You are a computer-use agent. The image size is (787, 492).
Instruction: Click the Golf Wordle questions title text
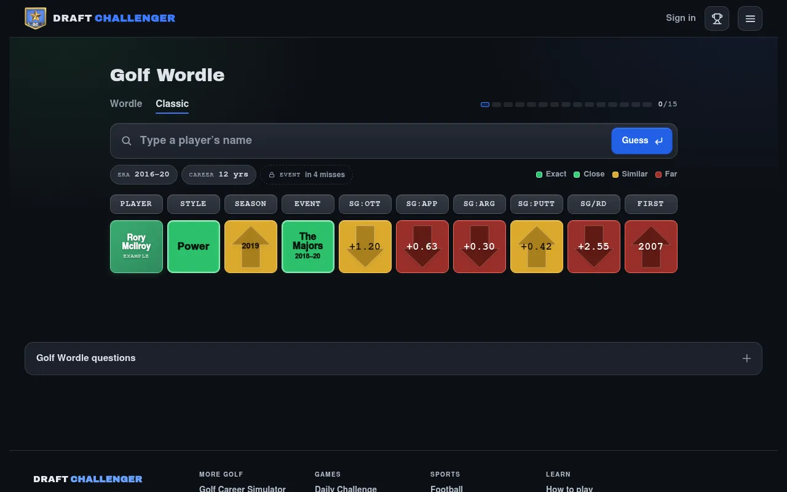(86, 358)
